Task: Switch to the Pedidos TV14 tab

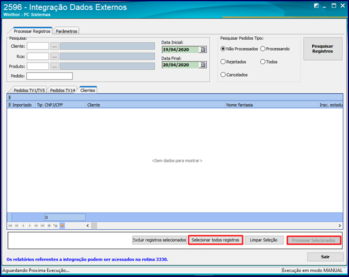Action: [x=63, y=90]
